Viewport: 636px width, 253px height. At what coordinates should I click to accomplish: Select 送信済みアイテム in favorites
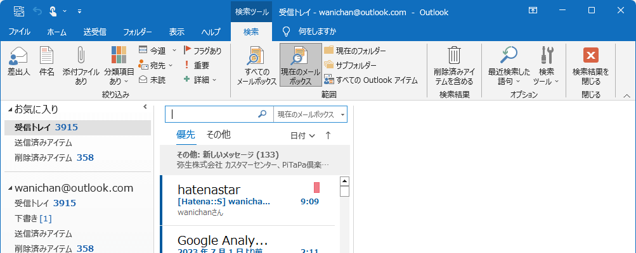[78, 142]
